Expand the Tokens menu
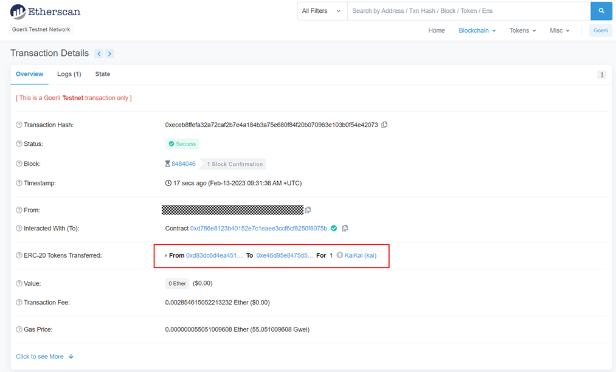The height and width of the screenshot is (372, 616). point(522,30)
